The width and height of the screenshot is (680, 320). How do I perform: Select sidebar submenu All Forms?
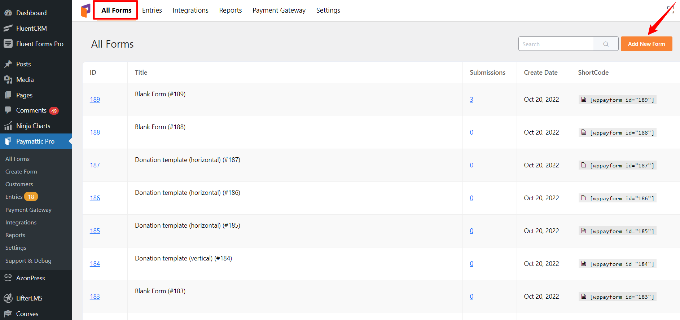coord(17,159)
